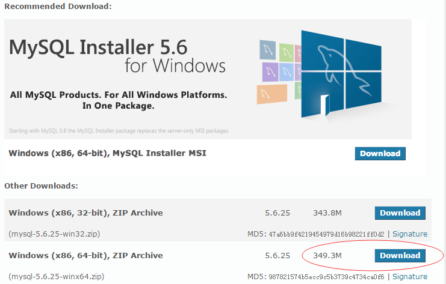Click the MD5 hash starting with 98782157
The image size is (446, 284).
[327, 277]
